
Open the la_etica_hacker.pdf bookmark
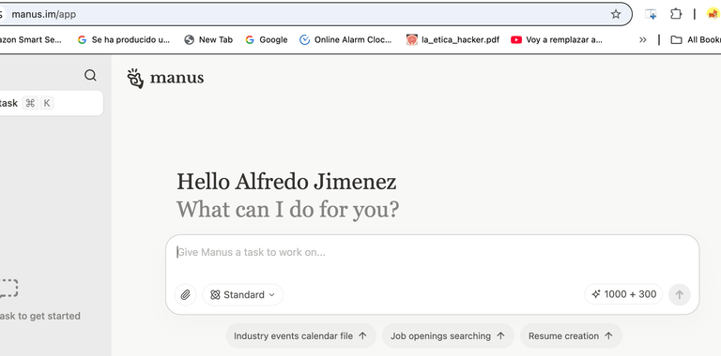[x=453, y=40]
